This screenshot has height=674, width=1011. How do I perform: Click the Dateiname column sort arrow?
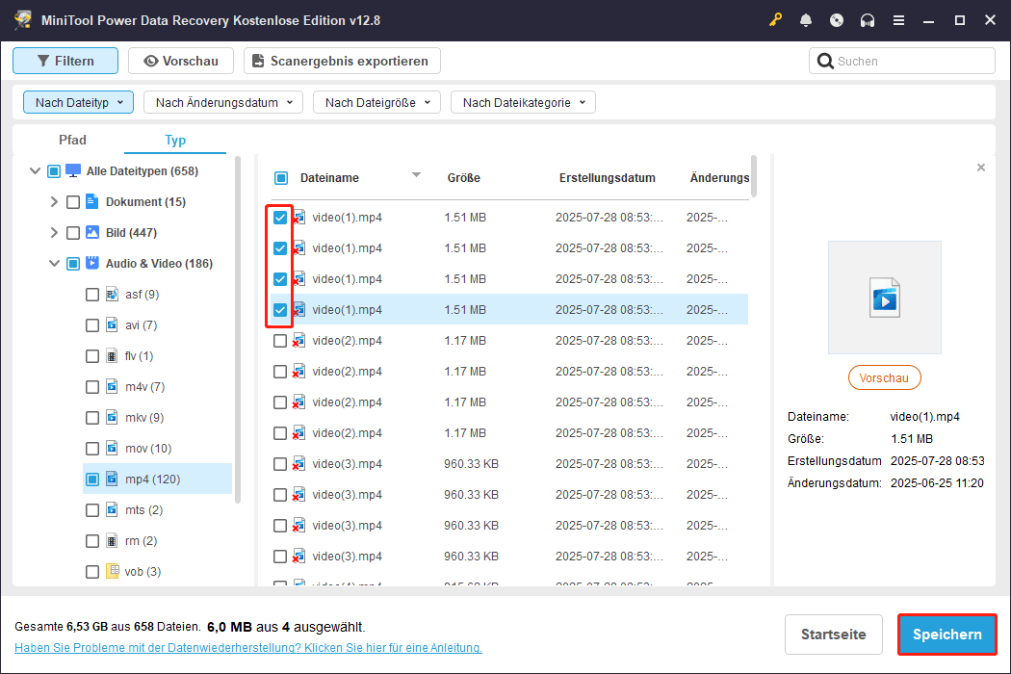click(416, 175)
